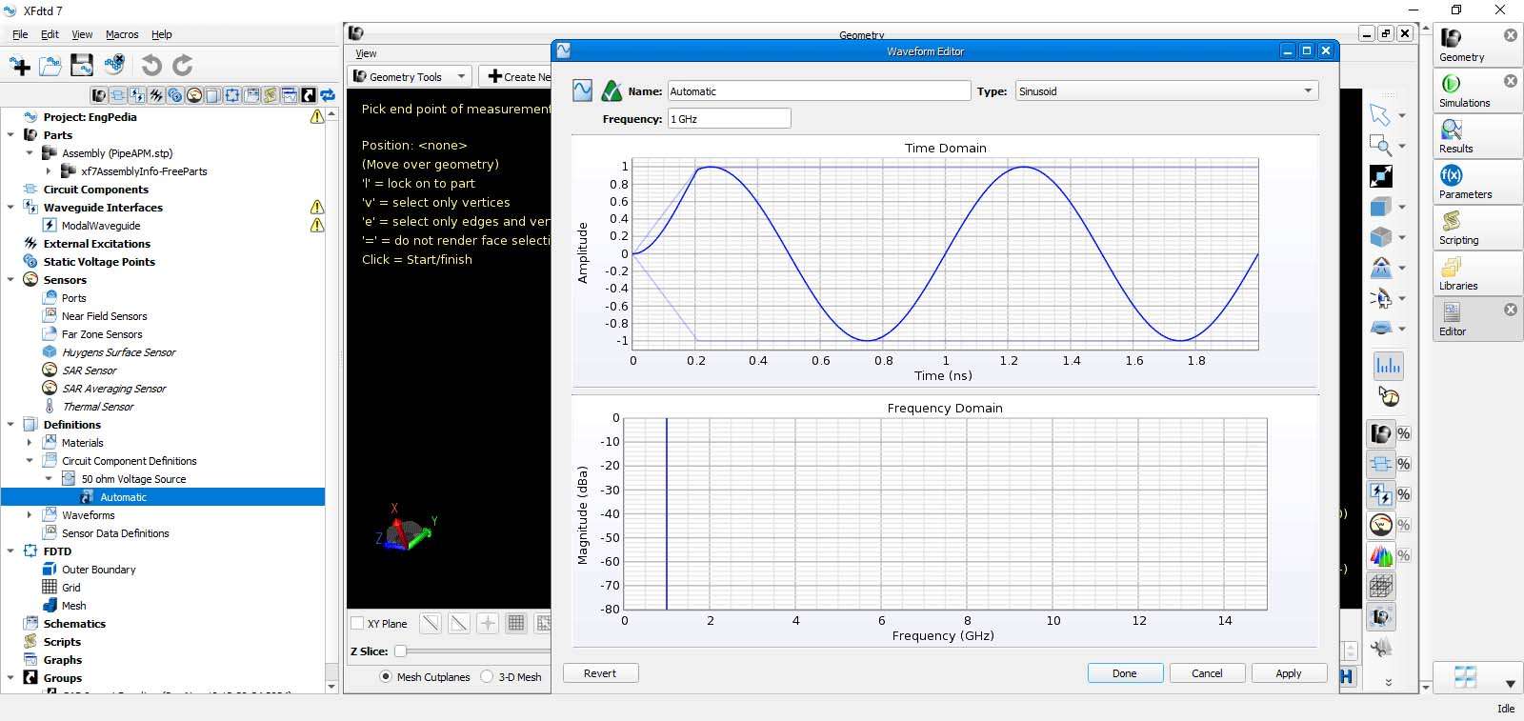Click the Apply button
The width and height of the screenshot is (1524, 721).
coord(1288,673)
